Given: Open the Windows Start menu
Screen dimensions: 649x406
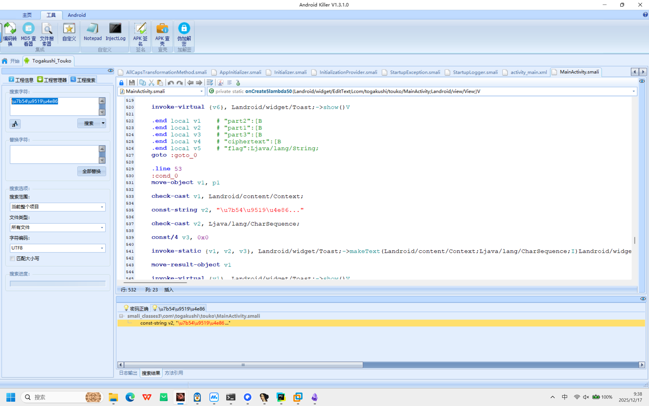Looking at the screenshot, I should click(x=11, y=397).
